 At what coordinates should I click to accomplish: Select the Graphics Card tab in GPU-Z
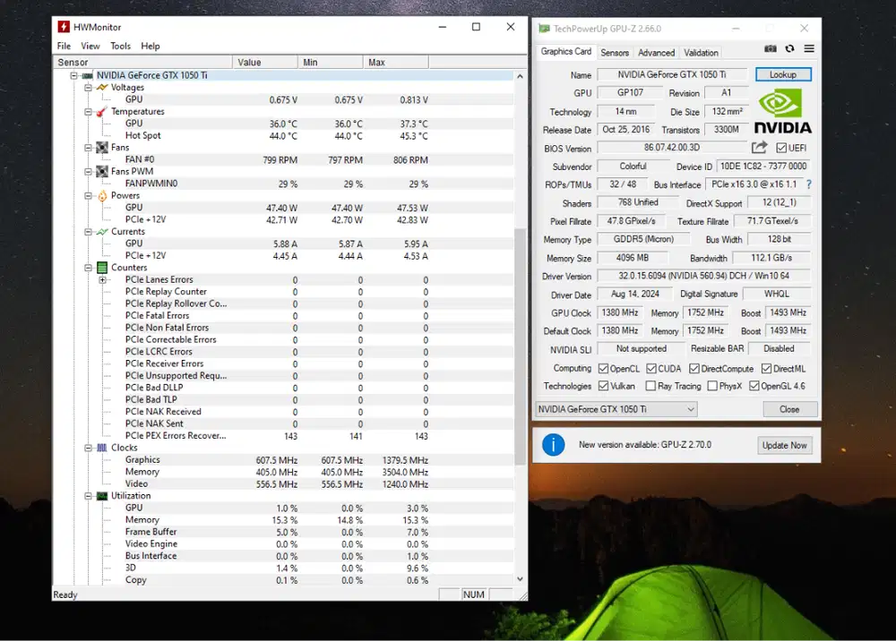pyautogui.click(x=566, y=51)
